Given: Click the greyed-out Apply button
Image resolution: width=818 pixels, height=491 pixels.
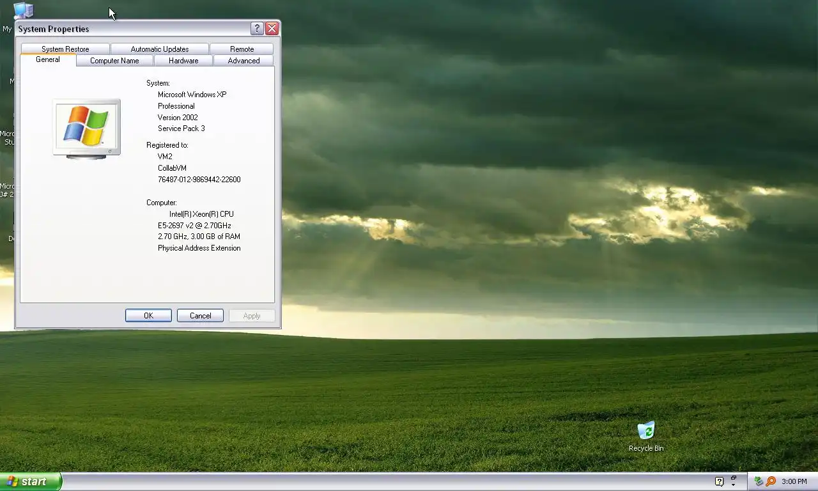Looking at the screenshot, I should pos(252,316).
